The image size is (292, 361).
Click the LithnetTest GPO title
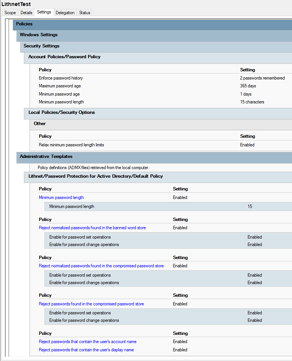pos(16,4)
